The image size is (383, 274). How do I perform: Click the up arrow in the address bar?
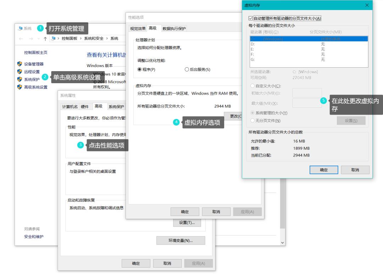click(45, 38)
